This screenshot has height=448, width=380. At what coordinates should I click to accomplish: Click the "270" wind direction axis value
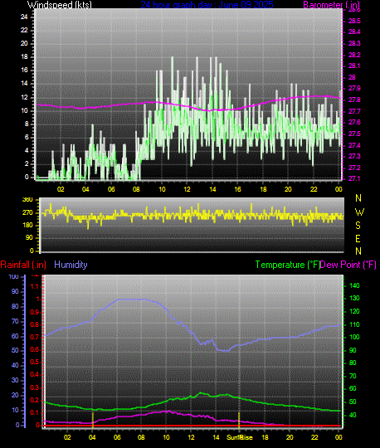click(27, 213)
